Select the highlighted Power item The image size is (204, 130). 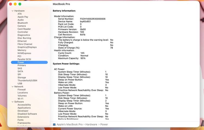pyautogui.click(x=29, y=62)
